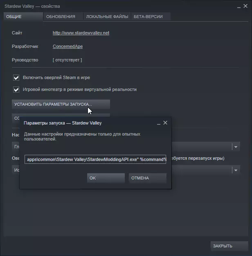
Task: Click the Сайт label
Action: coord(17,33)
